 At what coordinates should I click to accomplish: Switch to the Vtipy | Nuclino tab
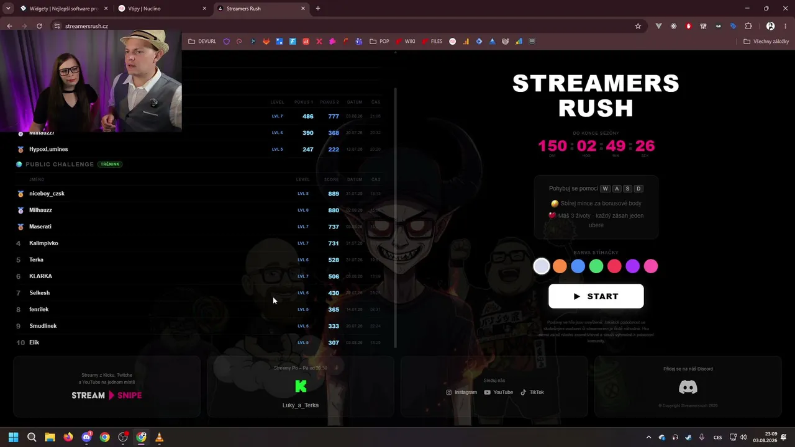tap(161, 9)
